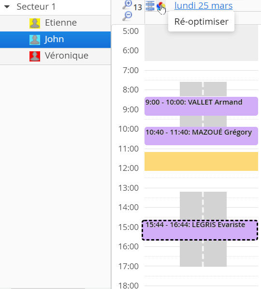Click the grey availability block at 14:00
261x289 pixels.
tap(203, 206)
